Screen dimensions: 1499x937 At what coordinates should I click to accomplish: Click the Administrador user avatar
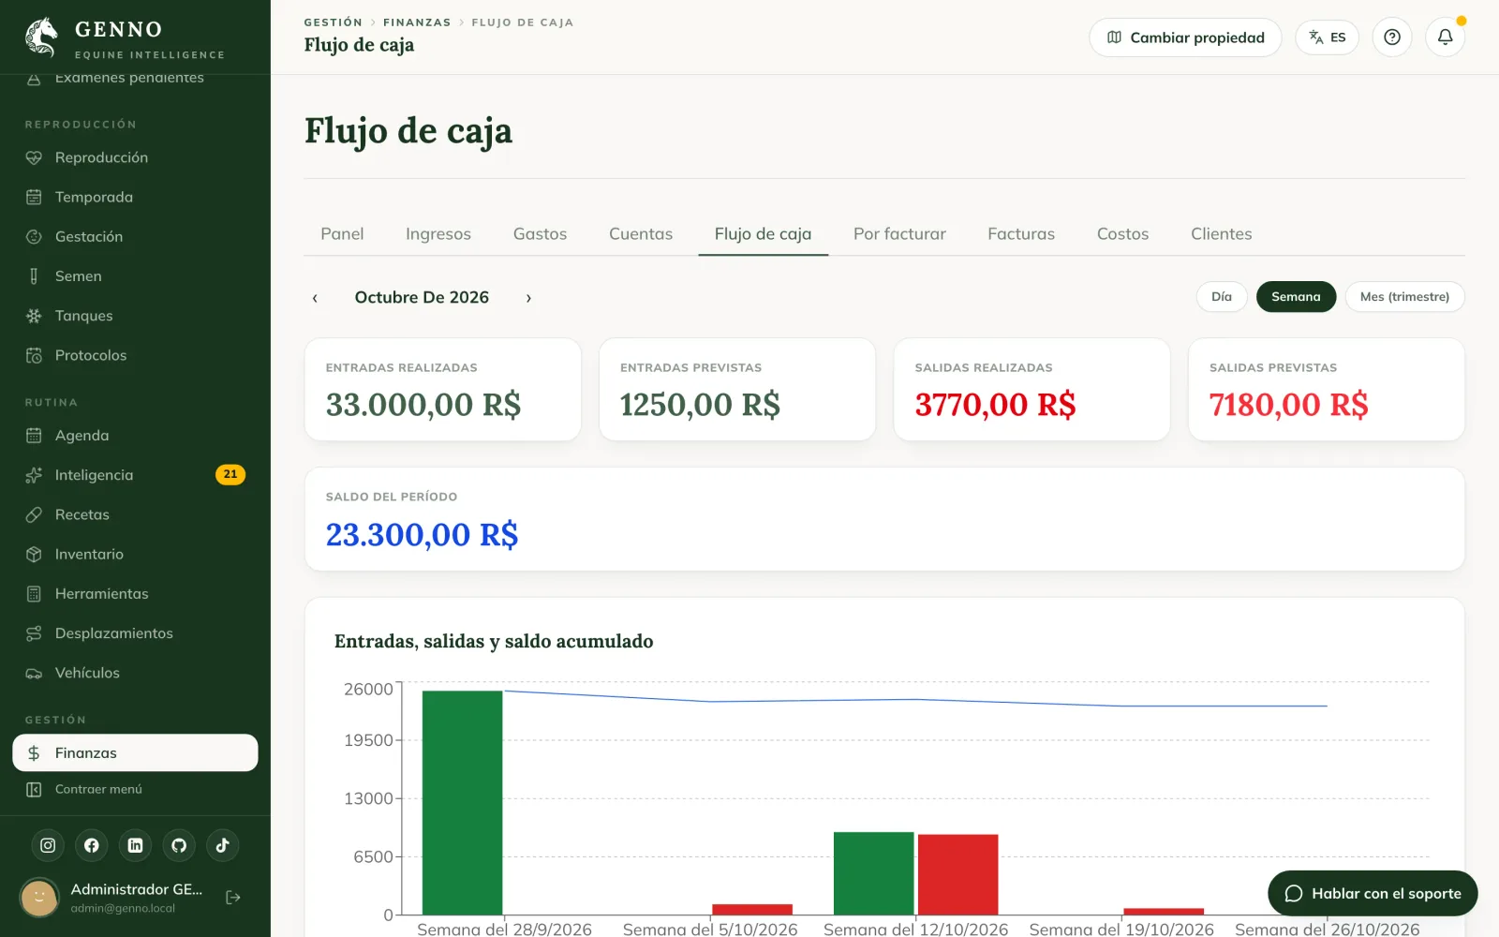[x=39, y=898]
